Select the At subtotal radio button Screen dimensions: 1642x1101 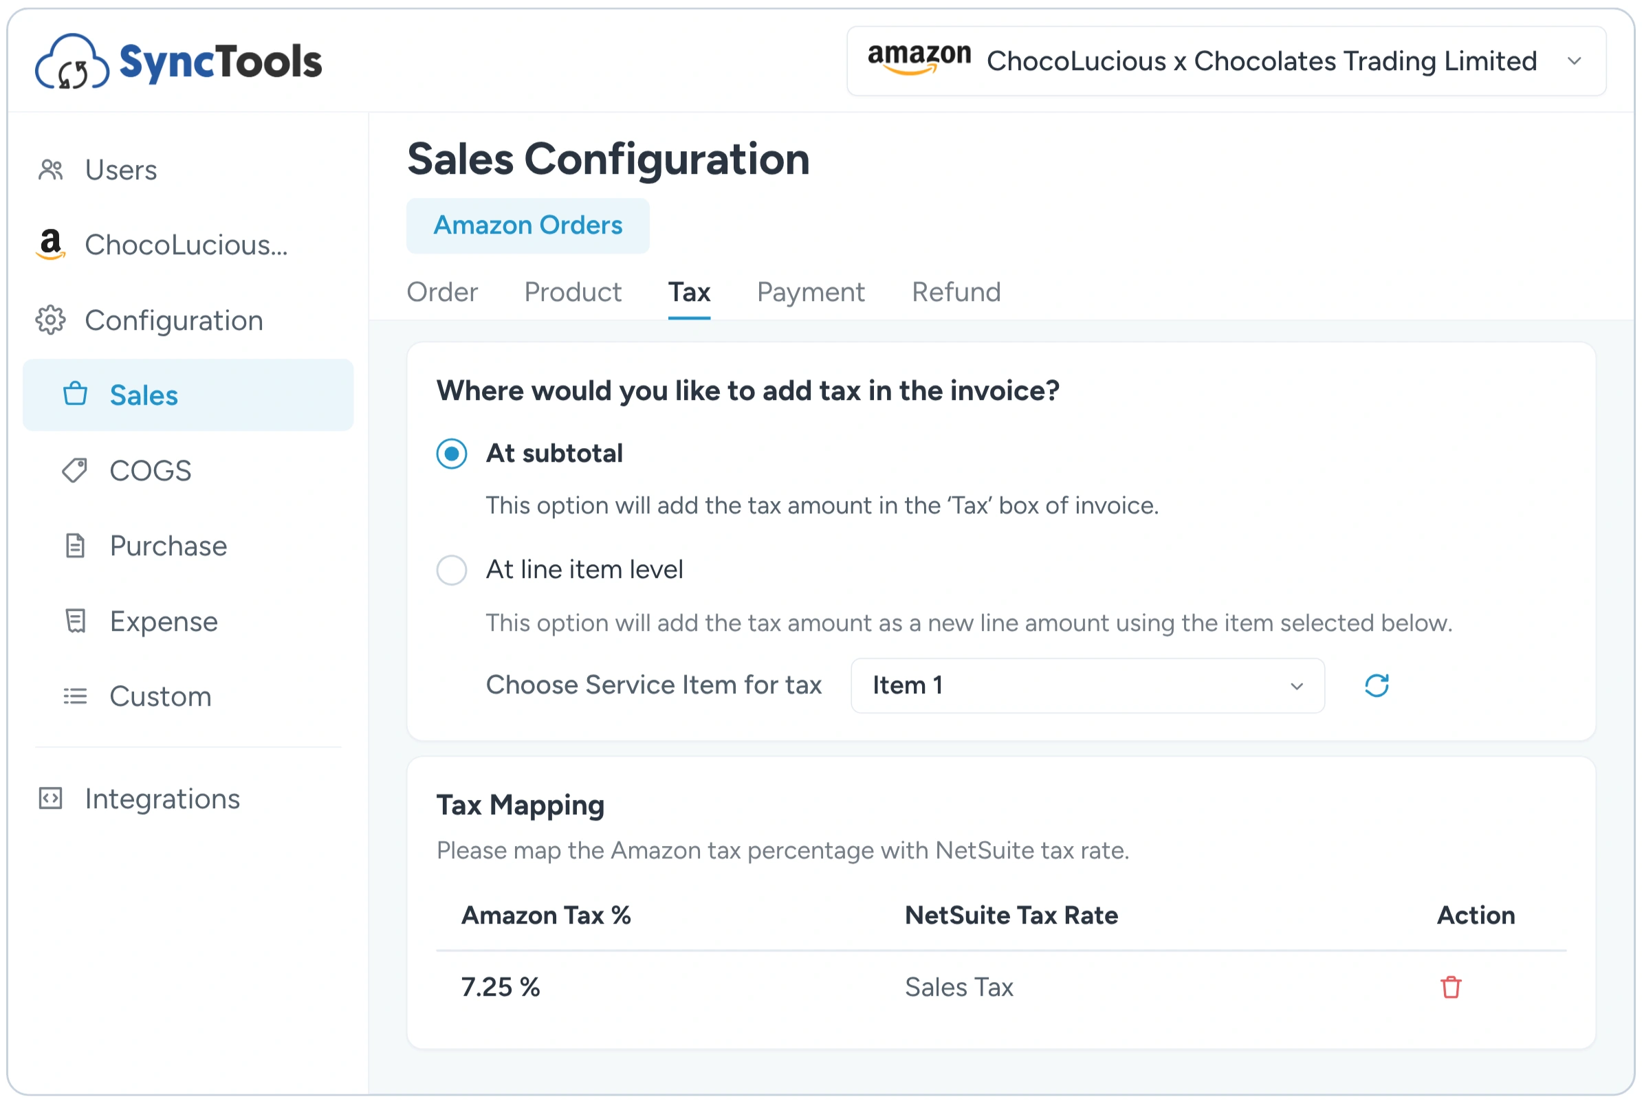pyautogui.click(x=452, y=454)
